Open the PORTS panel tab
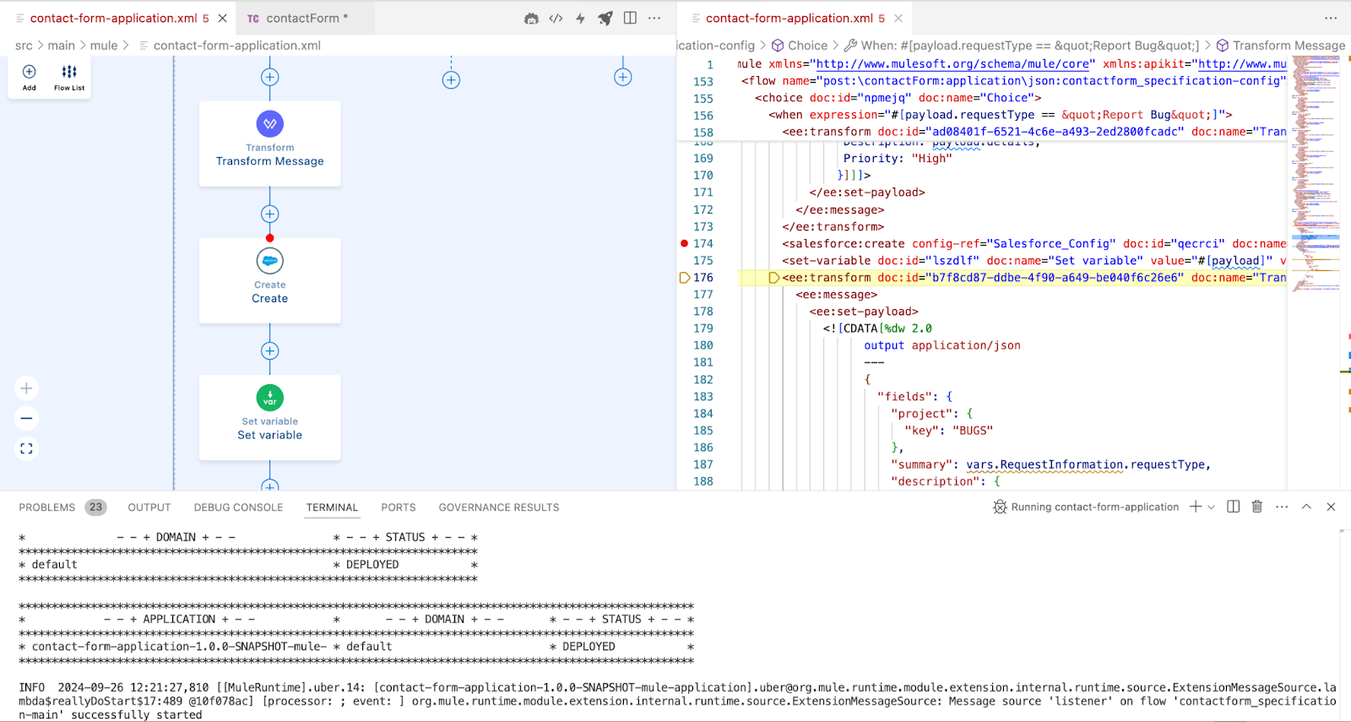The width and height of the screenshot is (1351, 722). [x=399, y=508]
